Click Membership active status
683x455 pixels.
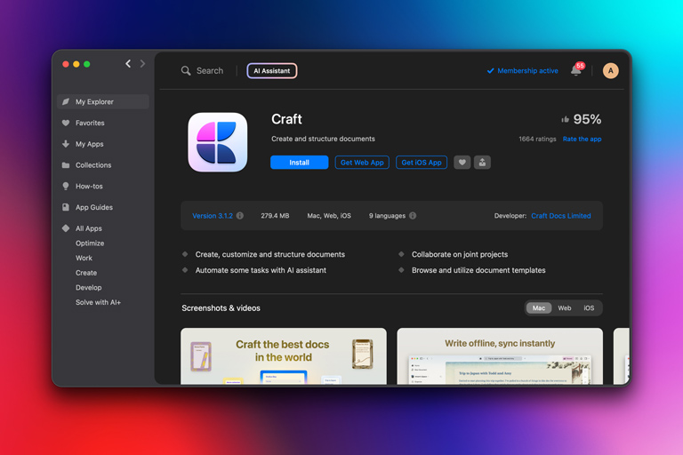[x=522, y=70]
